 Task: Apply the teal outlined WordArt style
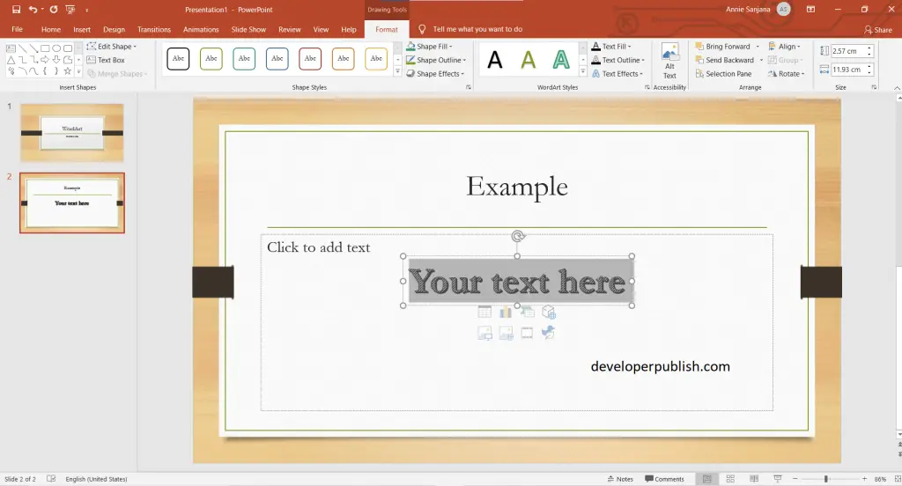[561, 60]
